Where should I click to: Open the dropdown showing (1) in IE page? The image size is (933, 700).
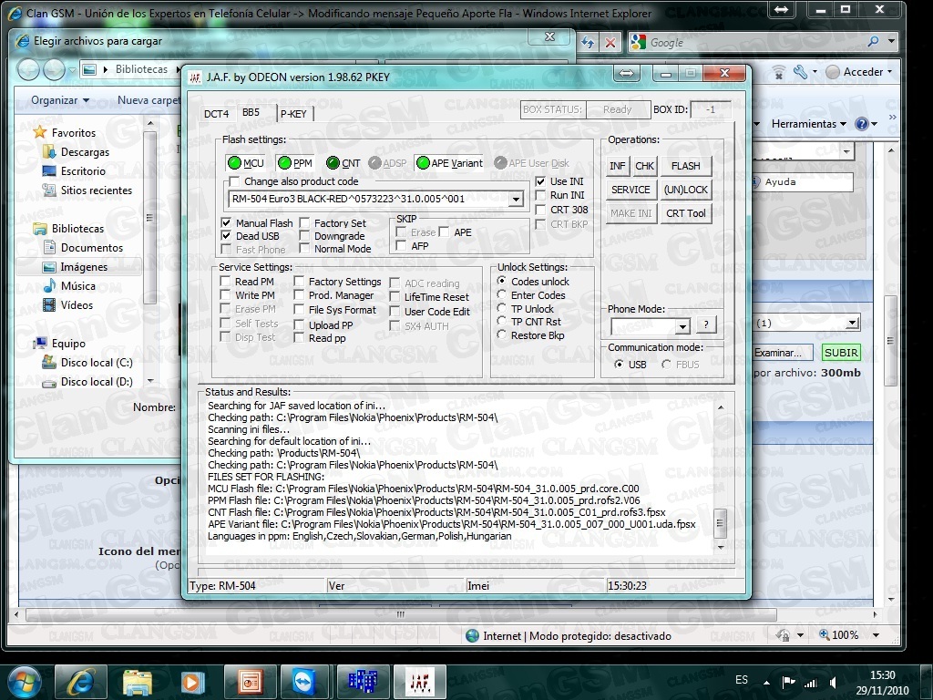(853, 323)
